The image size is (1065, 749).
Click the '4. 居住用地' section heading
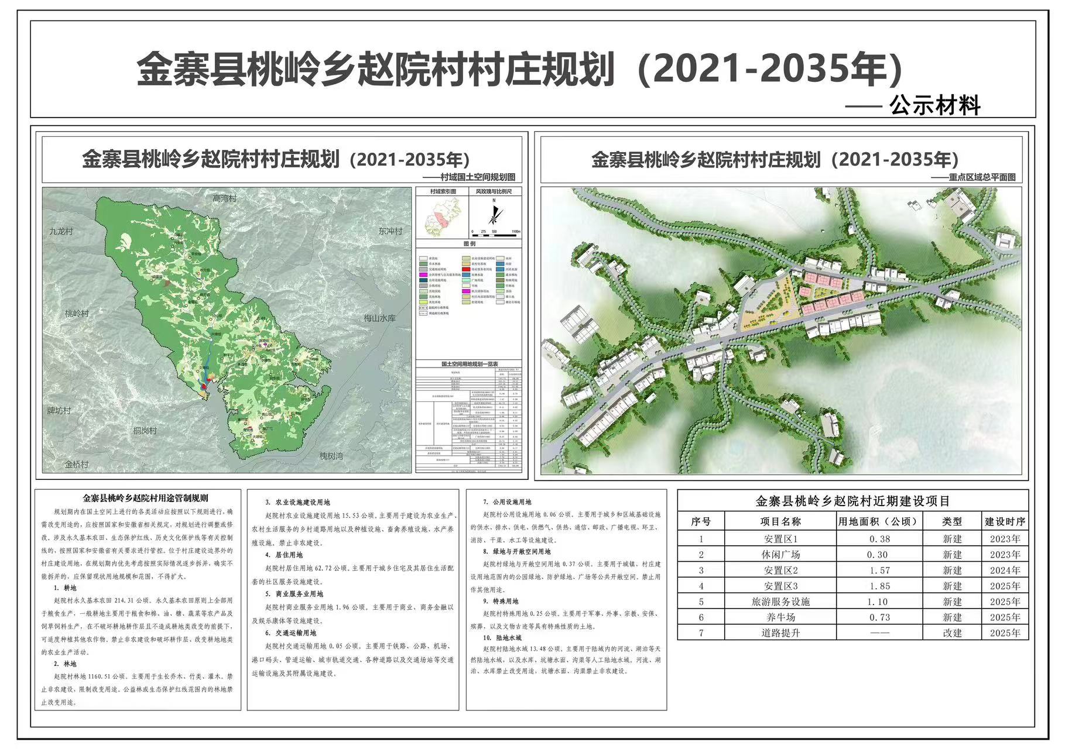pyautogui.click(x=284, y=555)
